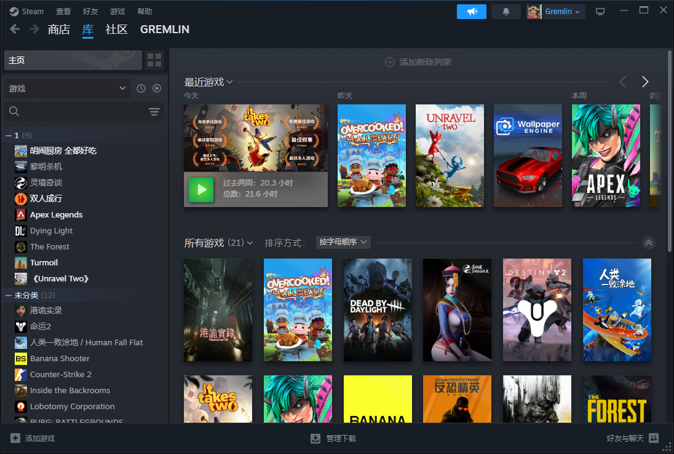Click the recent activity clock icon
Screen dimensions: 674x454
141,88
